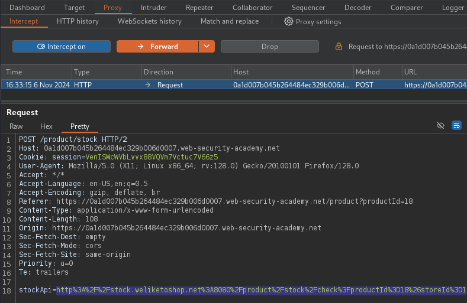
Task: Toggle hide non-printable characters eye icon
Action: click(x=440, y=125)
